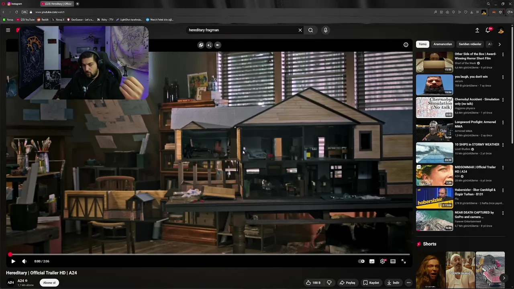The height and width of the screenshot is (289, 514).
Task: Clear the search box with the X
Action: click(x=300, y=30)
